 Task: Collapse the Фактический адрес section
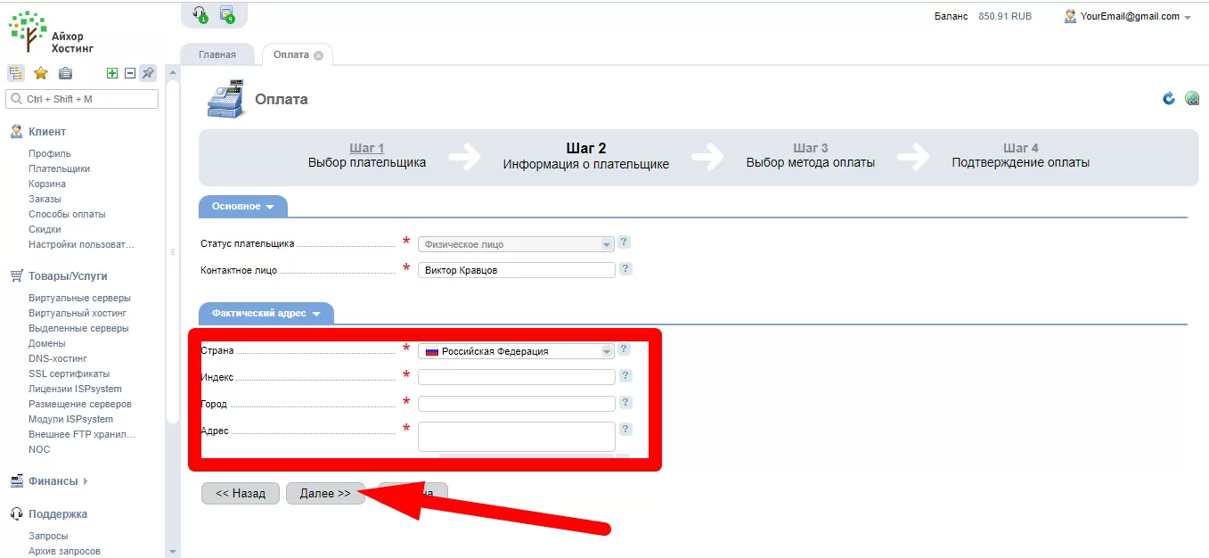click(265, 313)
